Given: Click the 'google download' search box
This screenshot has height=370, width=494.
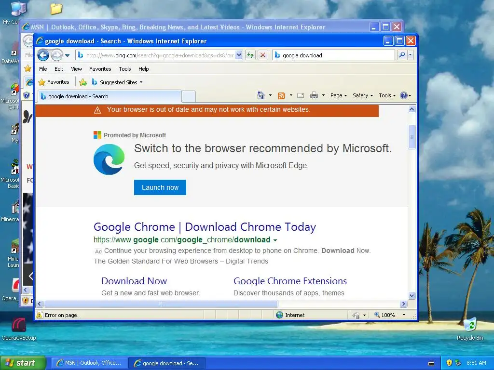Looking at the screenshot, I should coord(333,55).
